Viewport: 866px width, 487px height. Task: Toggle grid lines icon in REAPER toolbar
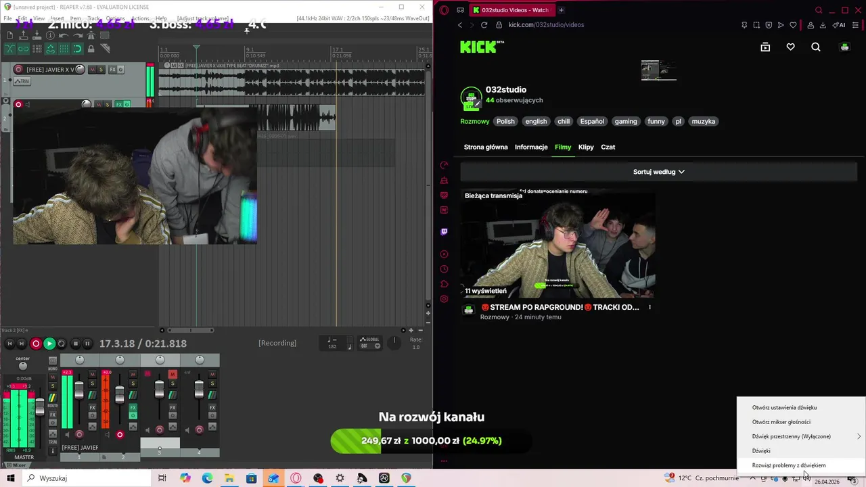64,49
